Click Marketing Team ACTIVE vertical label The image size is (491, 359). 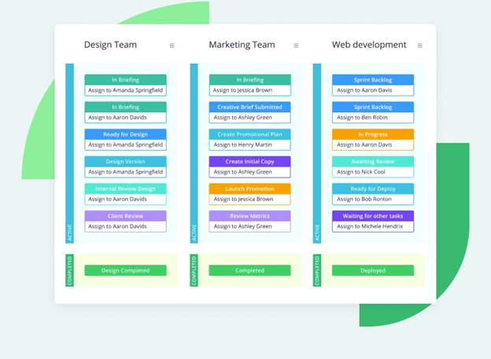tap(194, 233)
